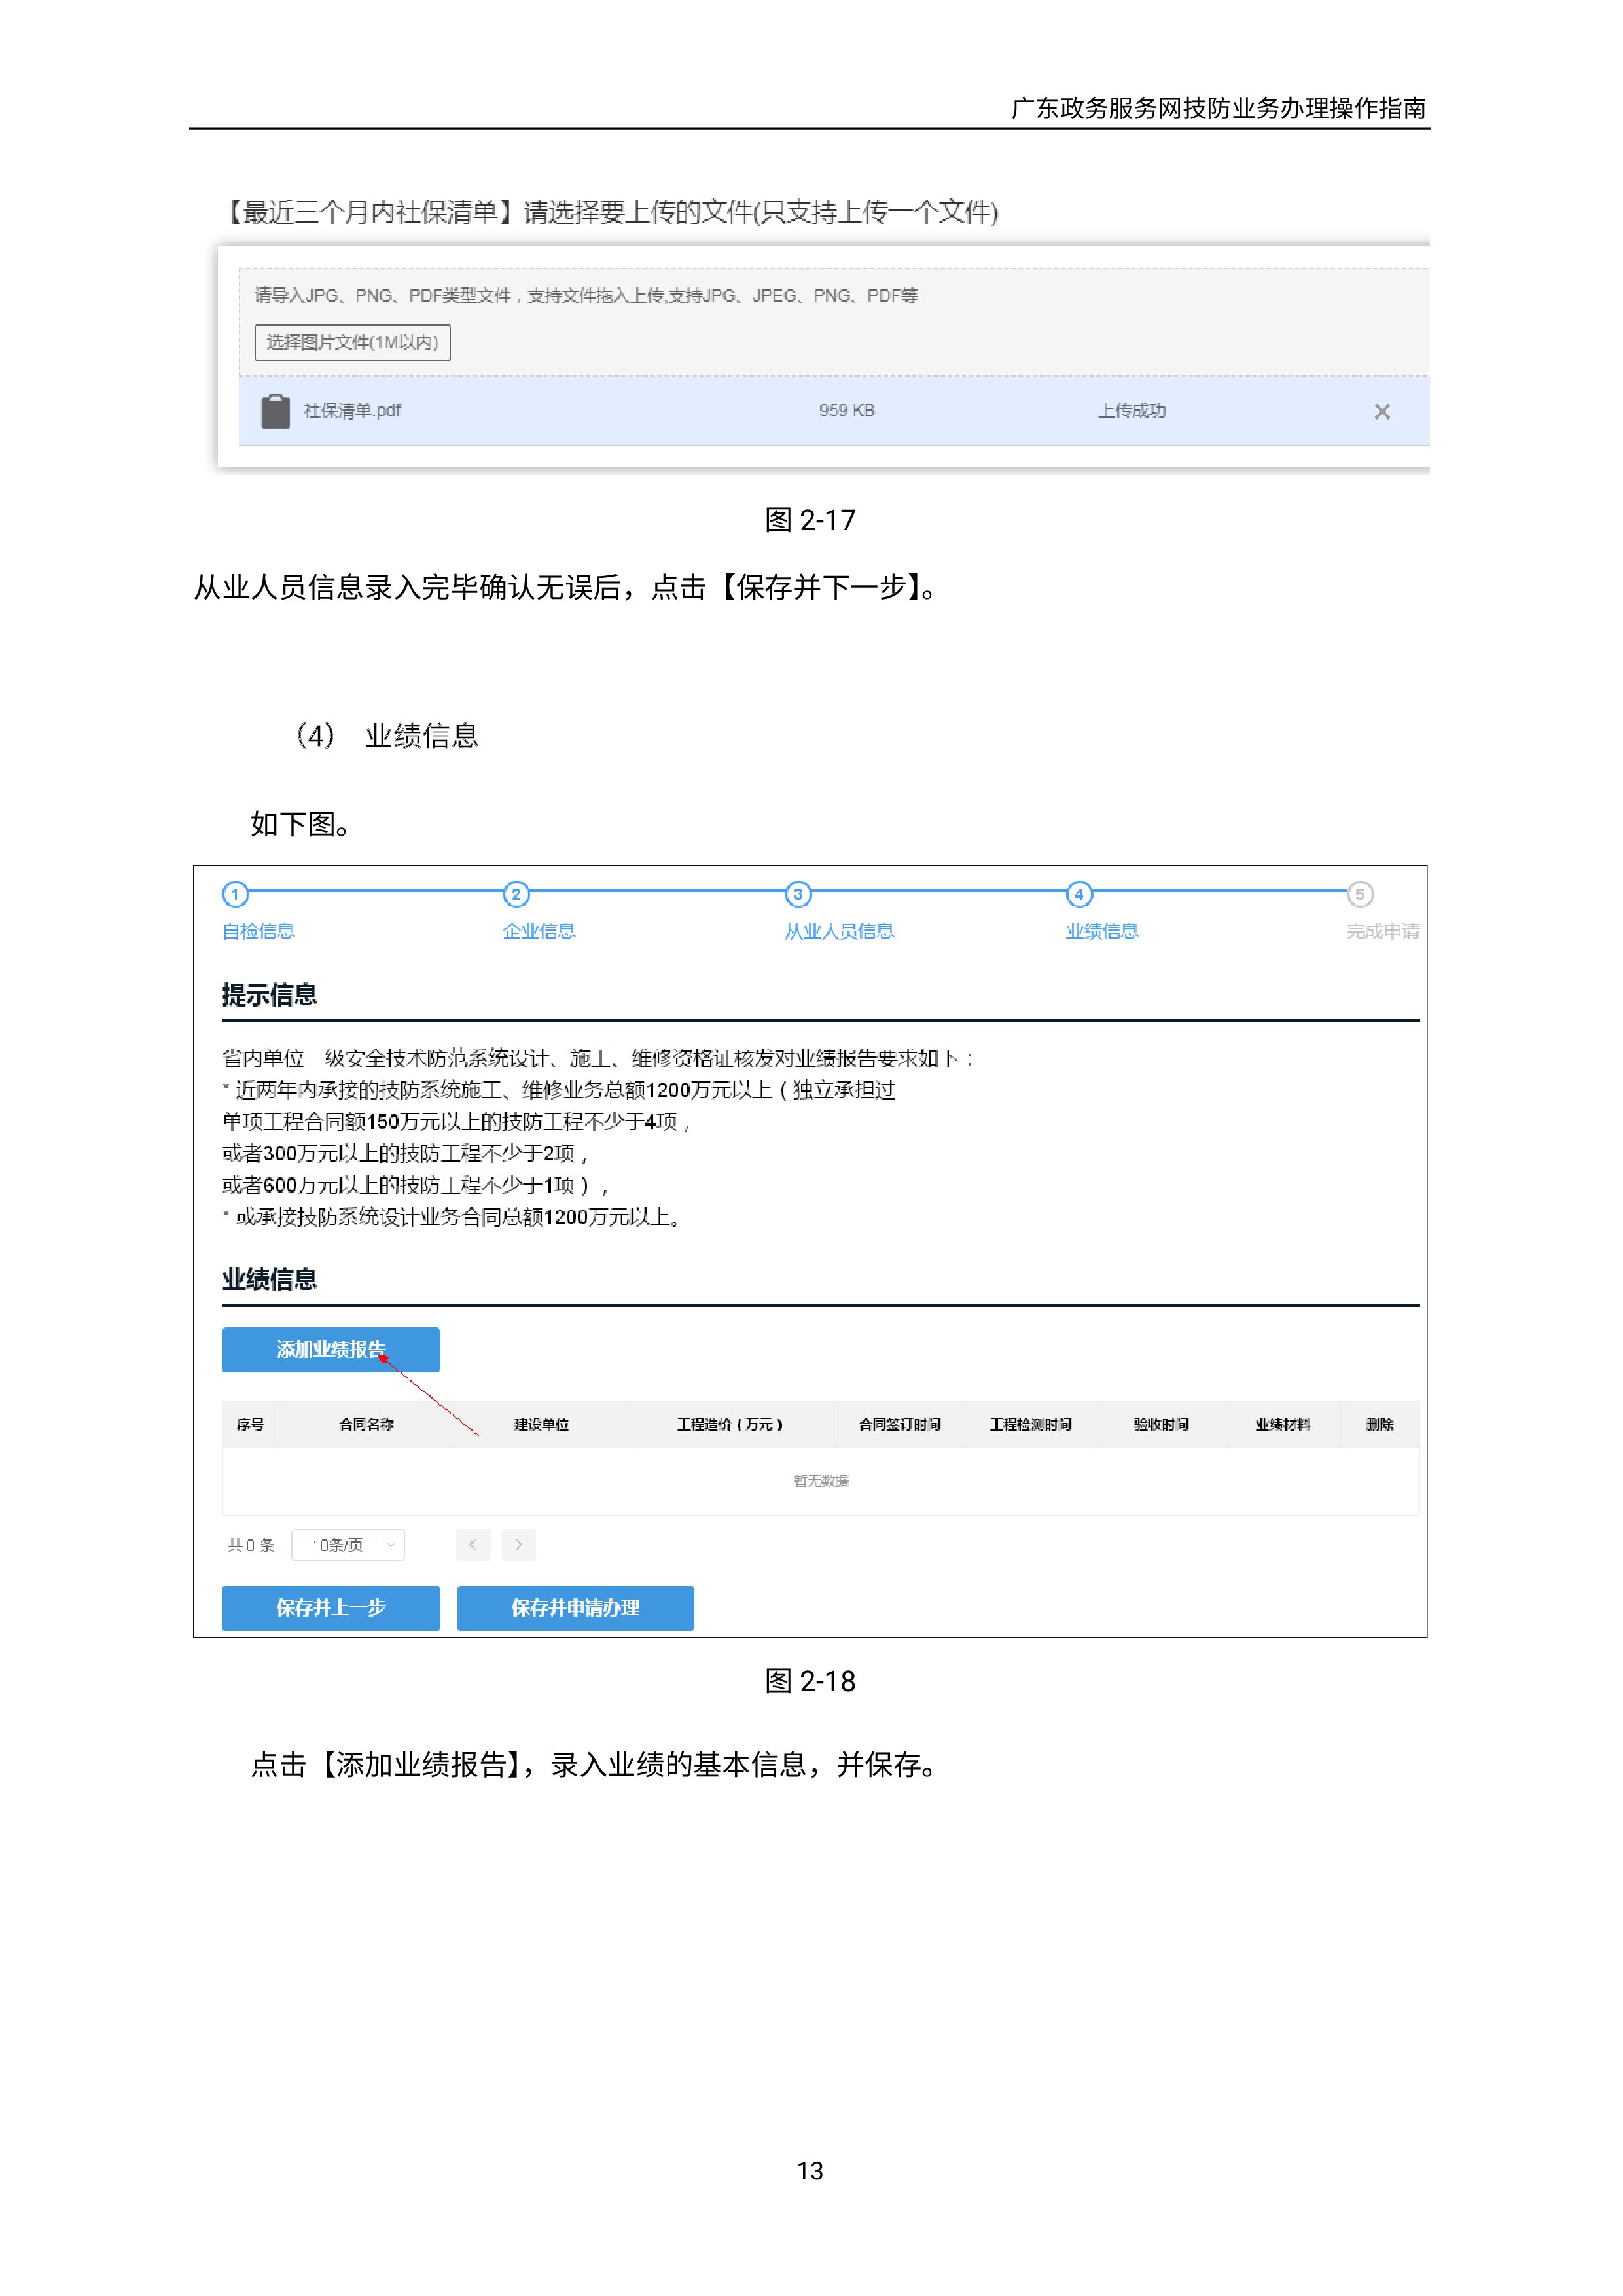Click the clipboard file icon beside 社保清单.pdf
Screen dimensions: 1623x2296
click(x=275, y=411)
